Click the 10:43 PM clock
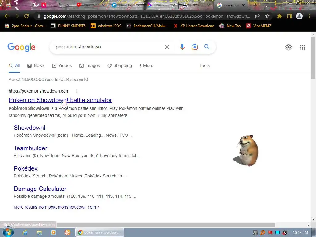Screen dimensions: 316x237 (300, 233)
